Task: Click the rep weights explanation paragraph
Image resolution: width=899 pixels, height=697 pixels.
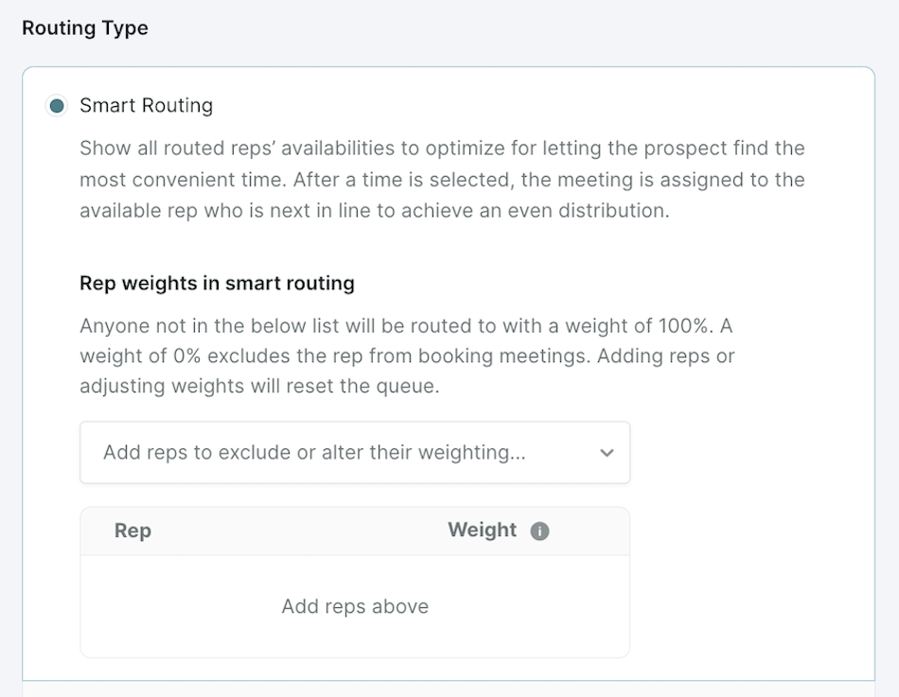Action: (407, 356)
